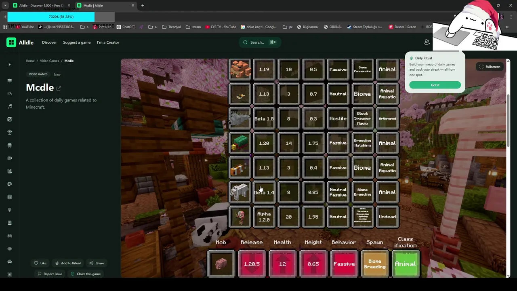This screenshot has height=291, width=517.
Task: Open the trophy category sidebar icon
Action: pos(10,132)
